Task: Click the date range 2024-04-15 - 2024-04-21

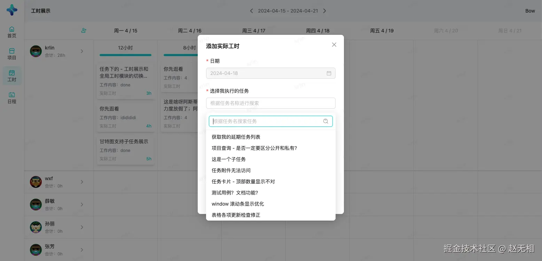Action: pos(288,11)
